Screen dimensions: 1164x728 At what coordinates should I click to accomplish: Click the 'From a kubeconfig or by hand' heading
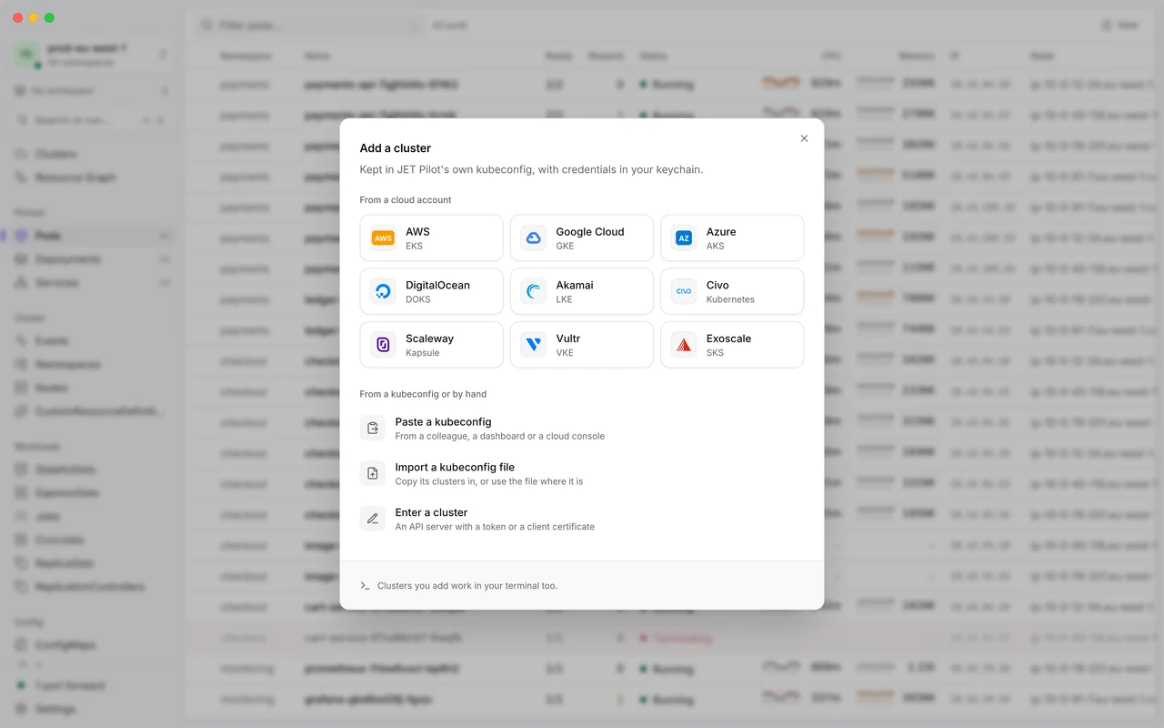423,394
